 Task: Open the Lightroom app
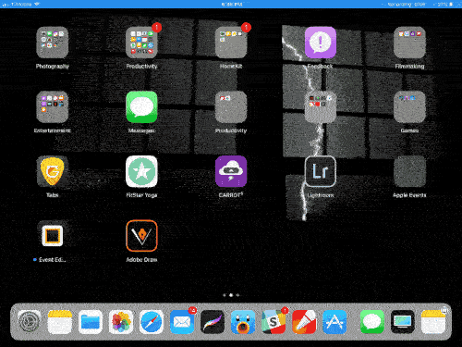pos(321,171)
